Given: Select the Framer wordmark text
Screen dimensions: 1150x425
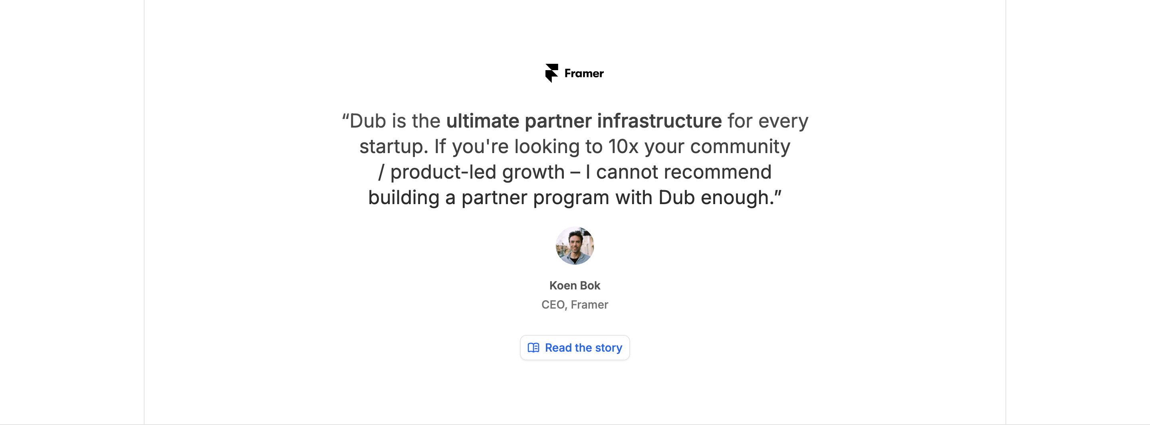Looking at the screenshot, I should pos(584,73).
